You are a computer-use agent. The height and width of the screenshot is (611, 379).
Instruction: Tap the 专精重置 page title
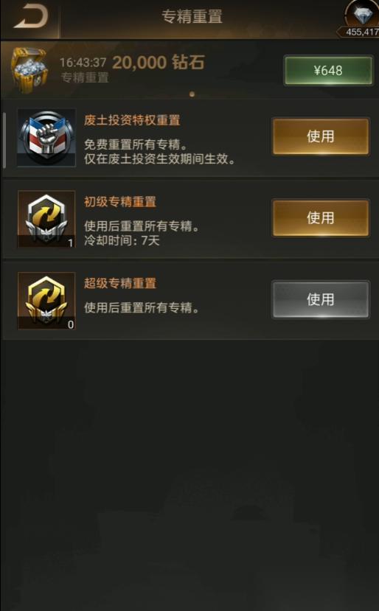[x=192, y=17]
